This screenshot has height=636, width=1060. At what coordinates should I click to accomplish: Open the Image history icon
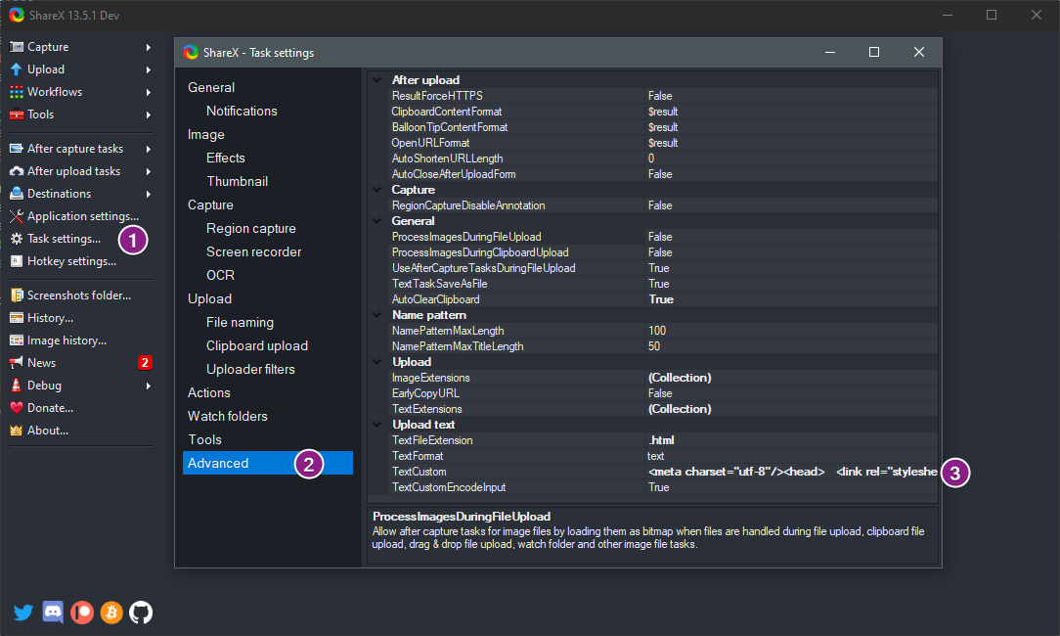click(x=17, y=341)
